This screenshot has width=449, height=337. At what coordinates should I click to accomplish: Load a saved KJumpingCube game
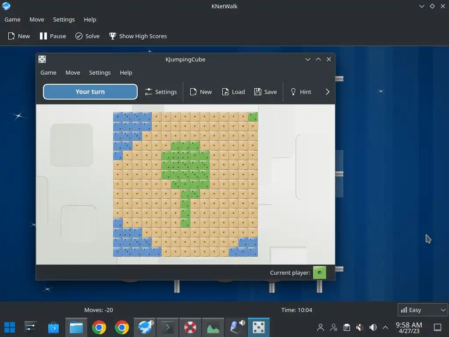(233, 92)
